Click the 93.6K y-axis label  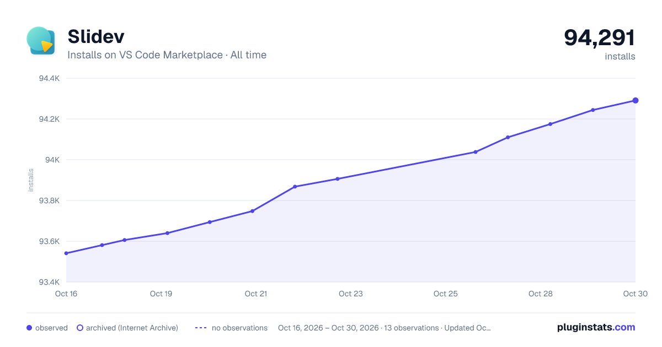click(x=49, y=241)
